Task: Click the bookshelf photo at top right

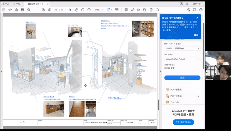Action: tap(147, 29)
